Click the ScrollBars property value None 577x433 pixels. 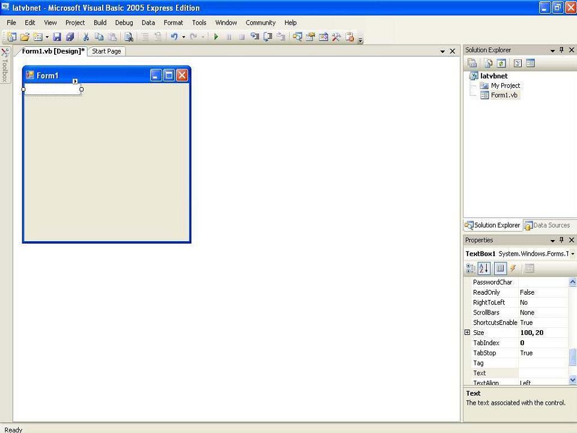tap(543, 312)
